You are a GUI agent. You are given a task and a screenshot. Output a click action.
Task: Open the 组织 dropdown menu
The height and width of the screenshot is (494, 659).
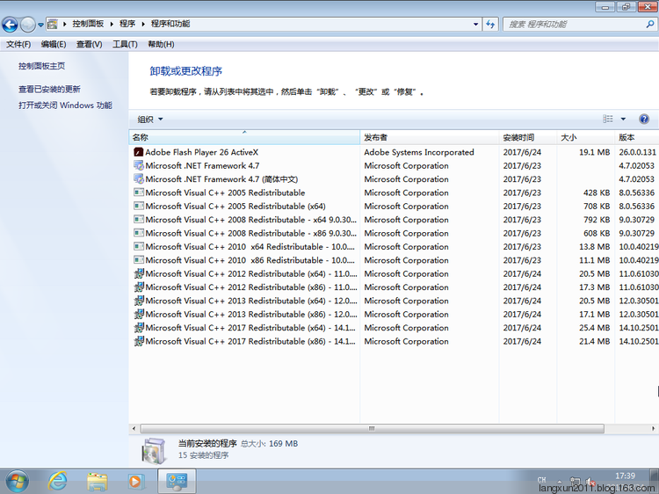click(x=150, y=120)
